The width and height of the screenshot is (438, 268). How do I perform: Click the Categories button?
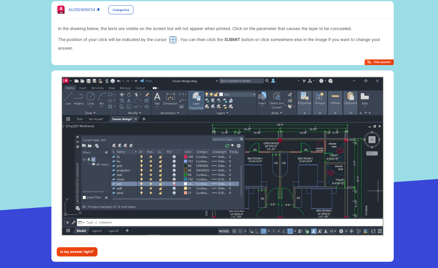pyautogui.click(x=121, y=10)
